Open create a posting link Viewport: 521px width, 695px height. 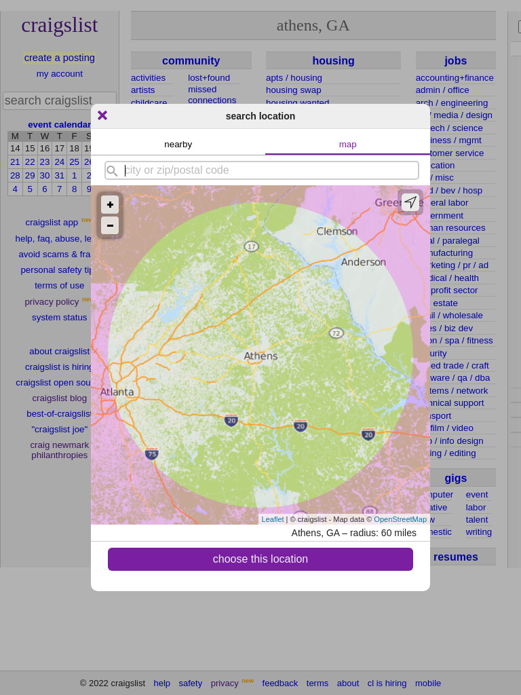click(60, 58)
